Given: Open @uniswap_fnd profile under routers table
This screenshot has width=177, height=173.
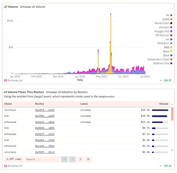Looking at the screenshot, I should click(15, 166).
